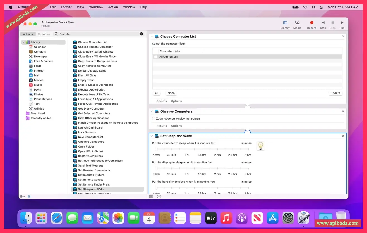Open the Action menu
Image resolution: width=367 pixels, height=233 pixels.
click(113, 7)
